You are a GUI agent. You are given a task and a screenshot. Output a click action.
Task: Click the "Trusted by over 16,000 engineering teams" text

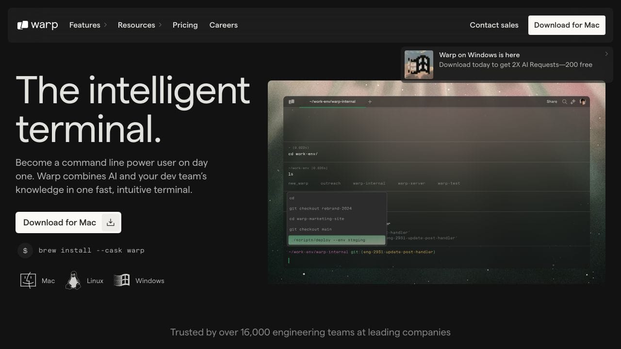tap(310, 333)
